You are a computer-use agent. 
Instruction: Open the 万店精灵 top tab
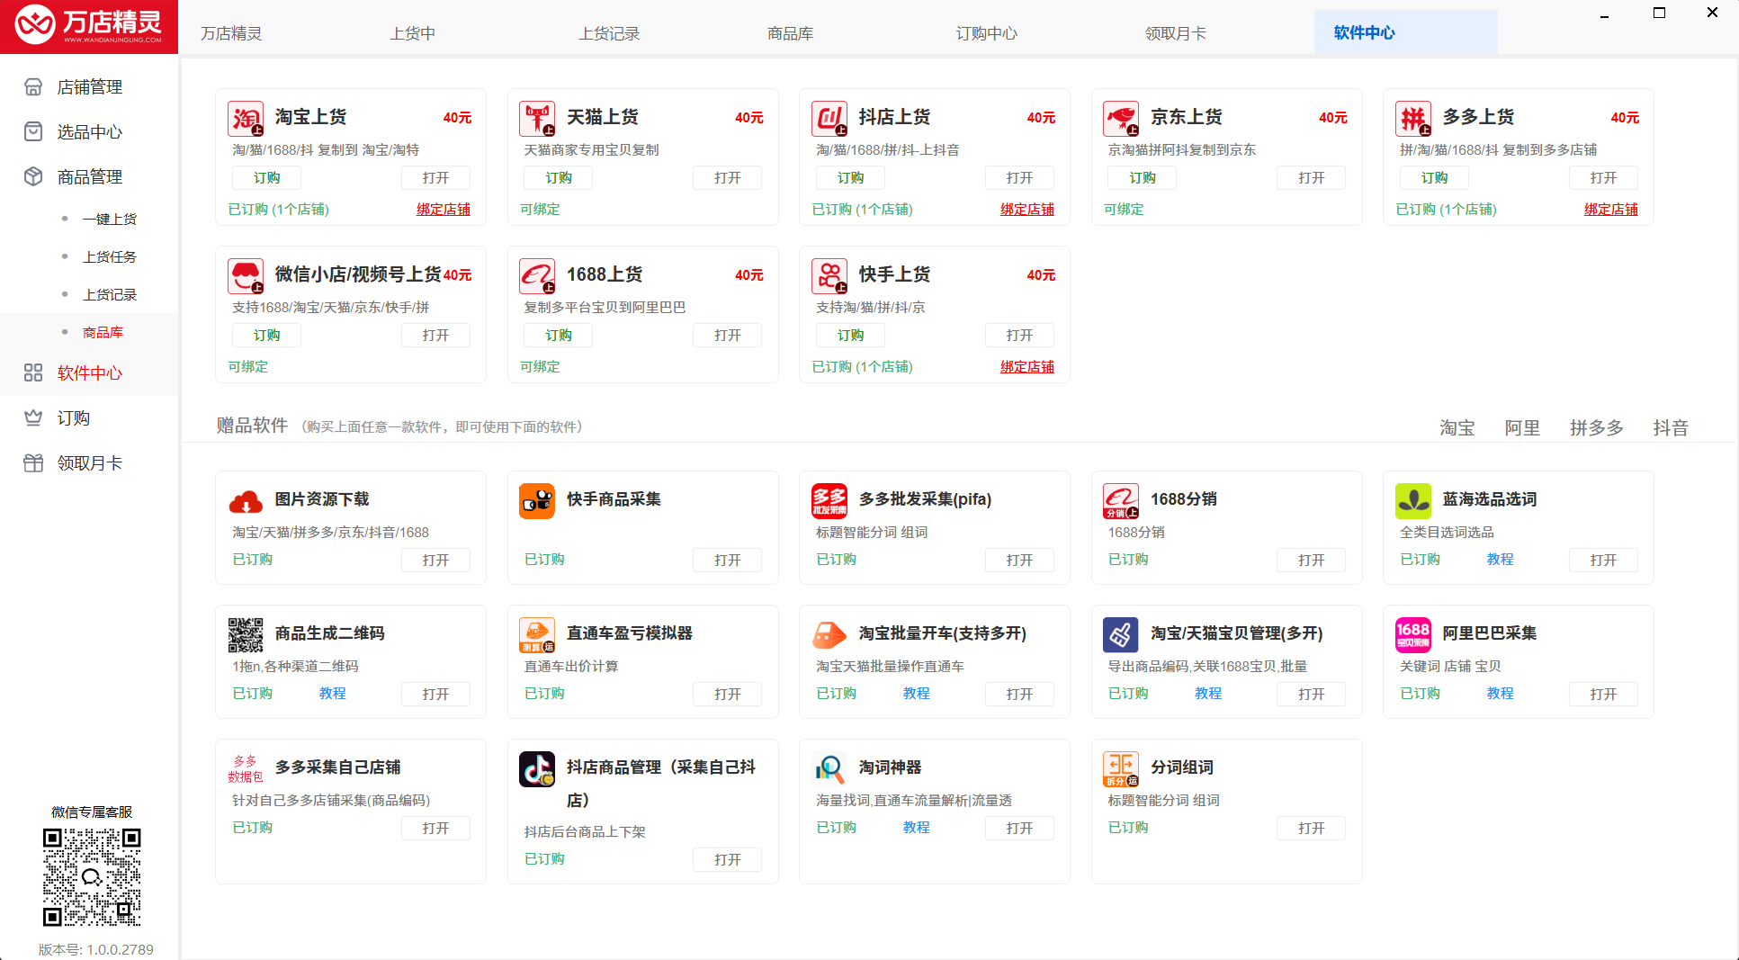(x=231, y=33)
